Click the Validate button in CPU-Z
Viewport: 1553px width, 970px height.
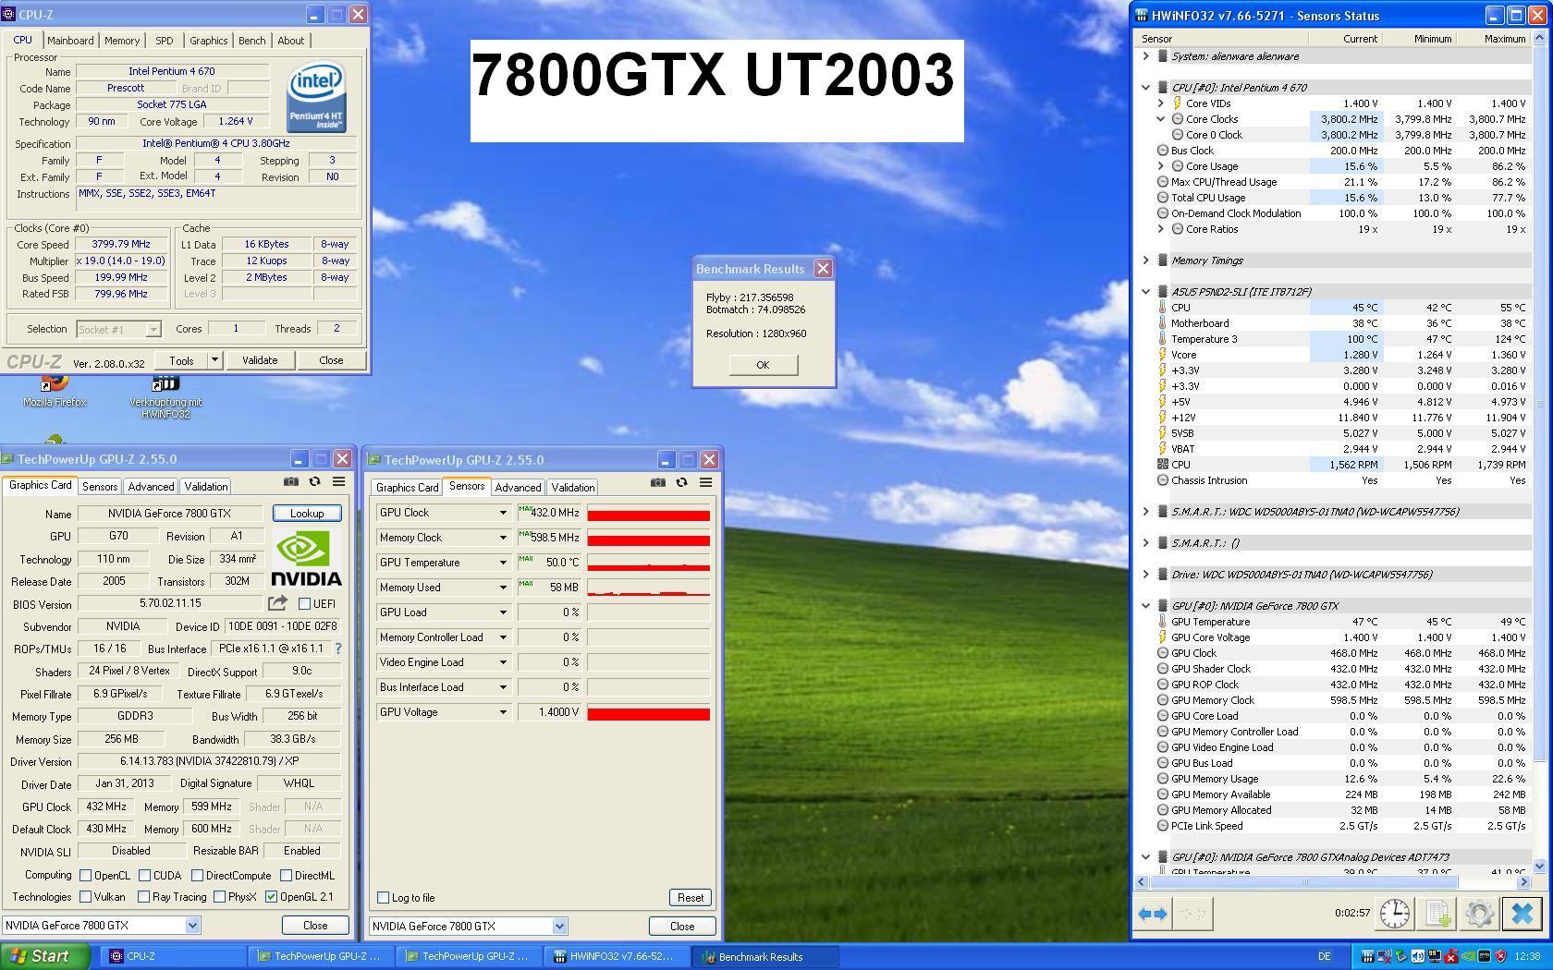[x=260, y=360]
